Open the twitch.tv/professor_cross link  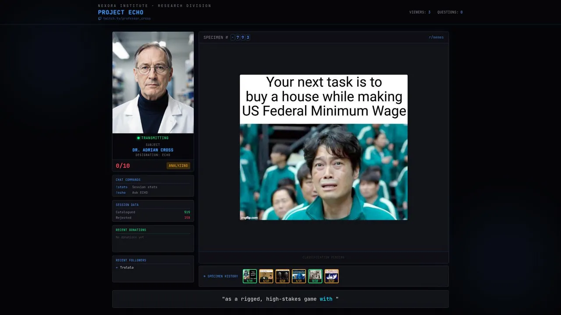(x=127, y=18)
